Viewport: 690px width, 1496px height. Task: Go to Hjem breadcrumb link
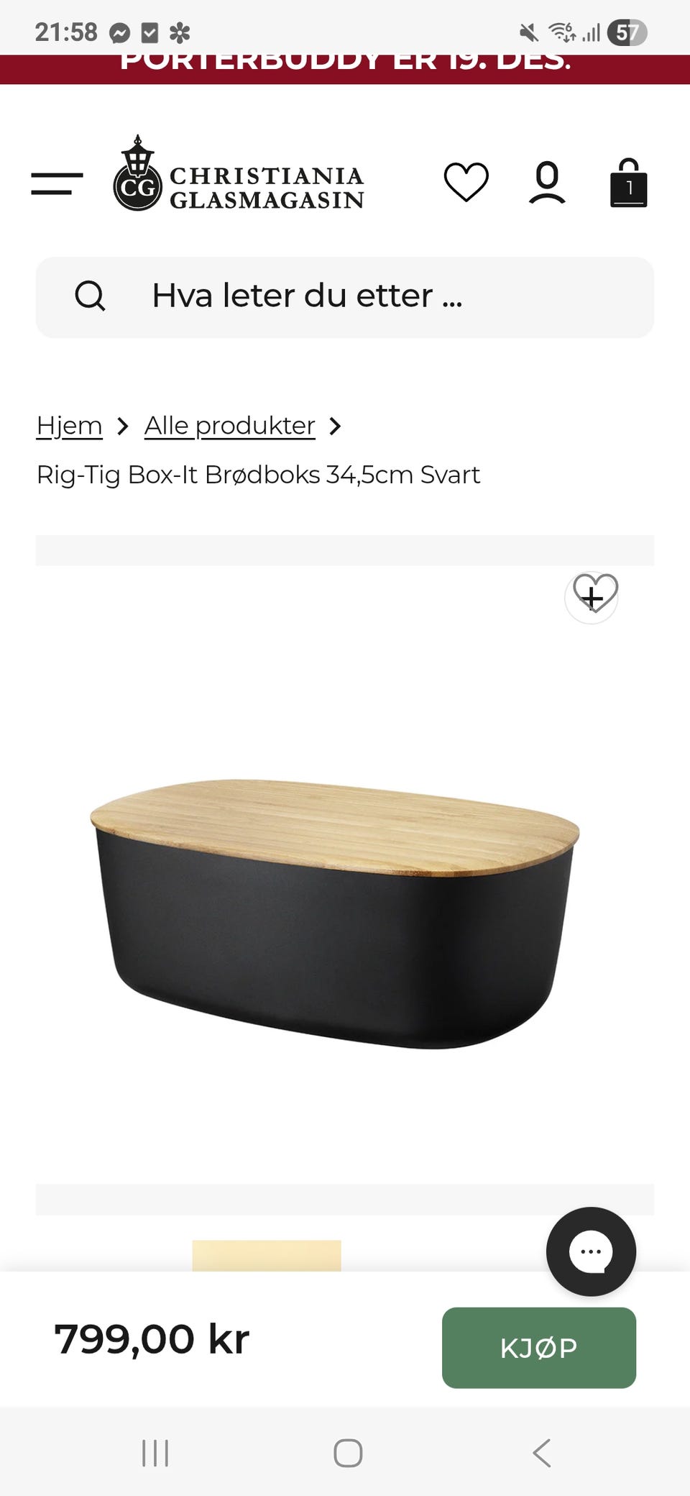point(69,426)
